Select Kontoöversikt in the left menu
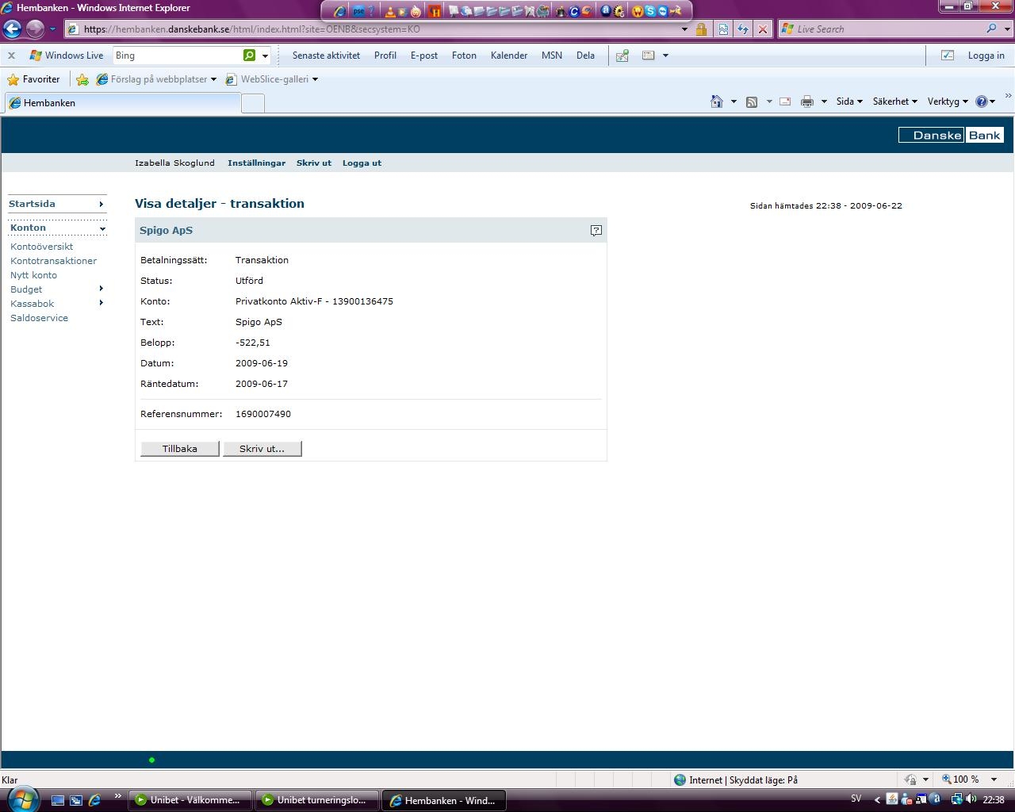The image size is (1015, 812). [41, 247]
